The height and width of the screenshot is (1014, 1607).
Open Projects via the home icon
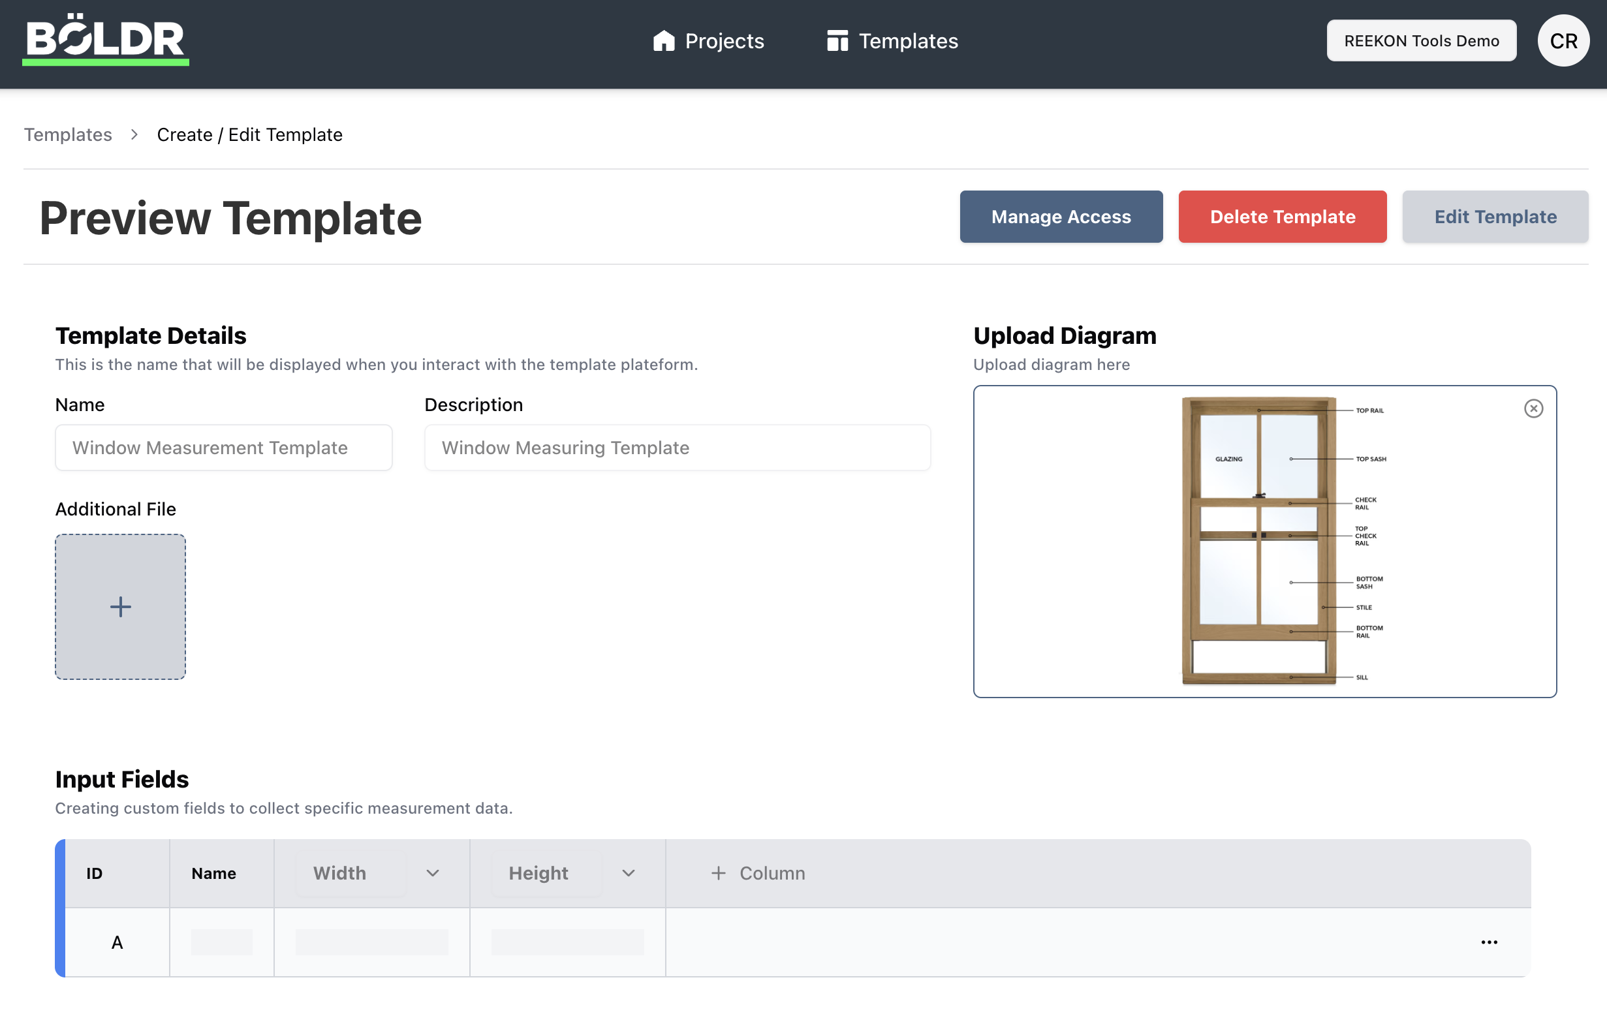click(663, 40)
